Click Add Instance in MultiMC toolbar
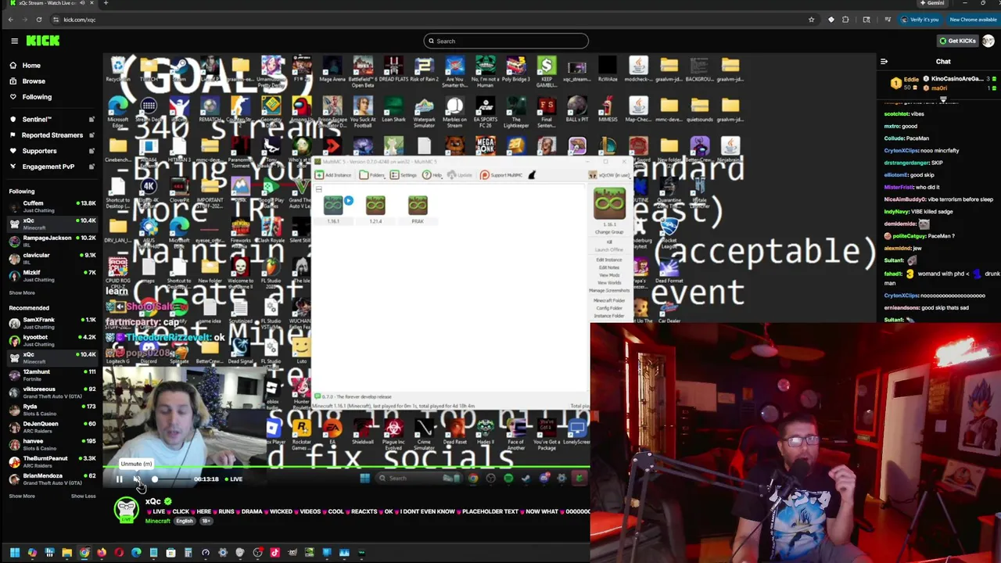 click(x=334, y=175)
